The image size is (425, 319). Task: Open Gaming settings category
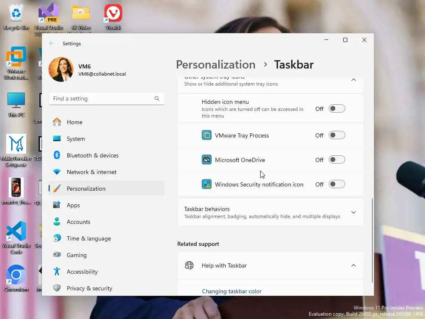pos(107,255)
